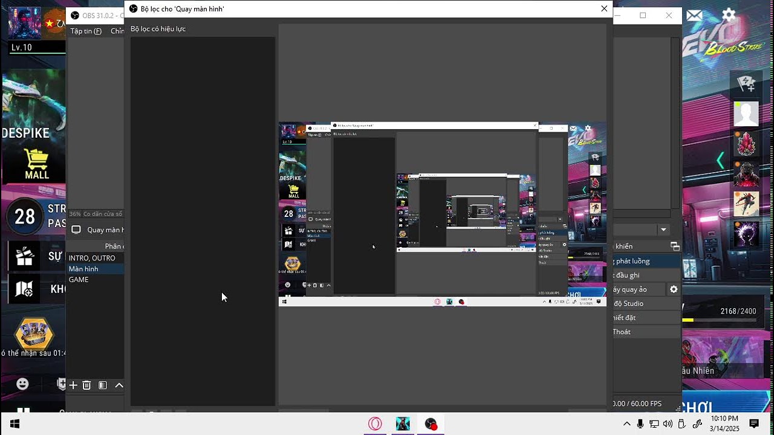Click display capture monitor icon

pos(76,230)
